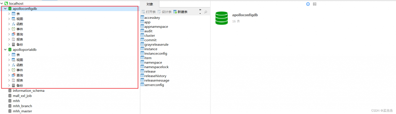Image resolution: width=396 pixels, height=114 pixels.
Task: Switch to the 对象 tab
Action: pos(149,4)
